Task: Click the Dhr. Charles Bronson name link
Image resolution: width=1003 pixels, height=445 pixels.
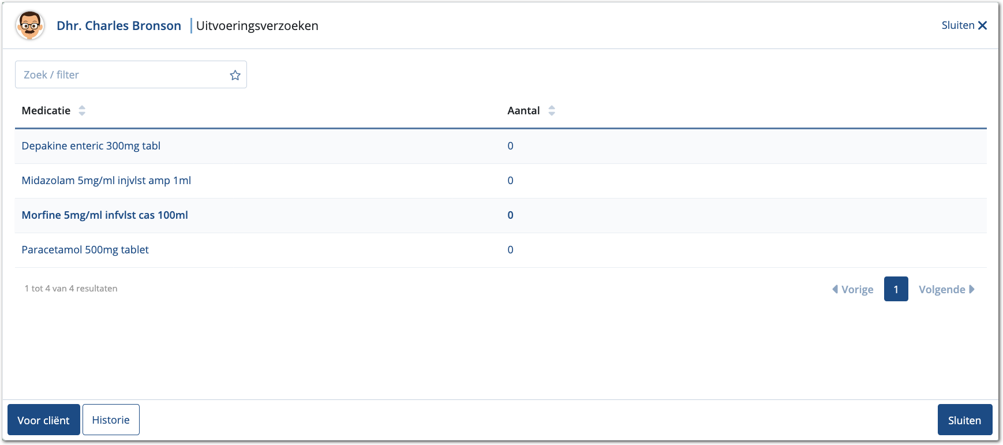Action: [x=119, y=26]
